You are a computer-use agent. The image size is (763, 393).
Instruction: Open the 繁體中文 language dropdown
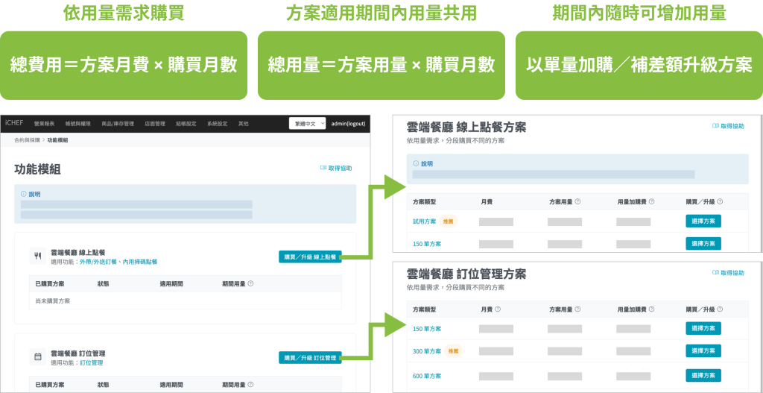point(307,123)
